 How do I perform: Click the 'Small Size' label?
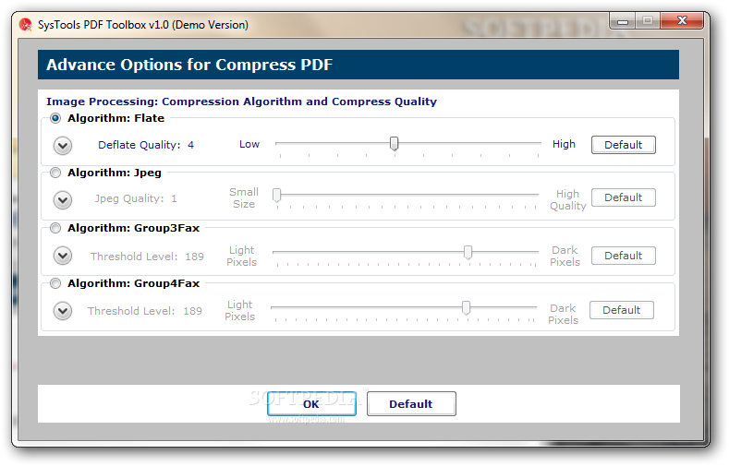pyautogui.click(x=244, y=198)
